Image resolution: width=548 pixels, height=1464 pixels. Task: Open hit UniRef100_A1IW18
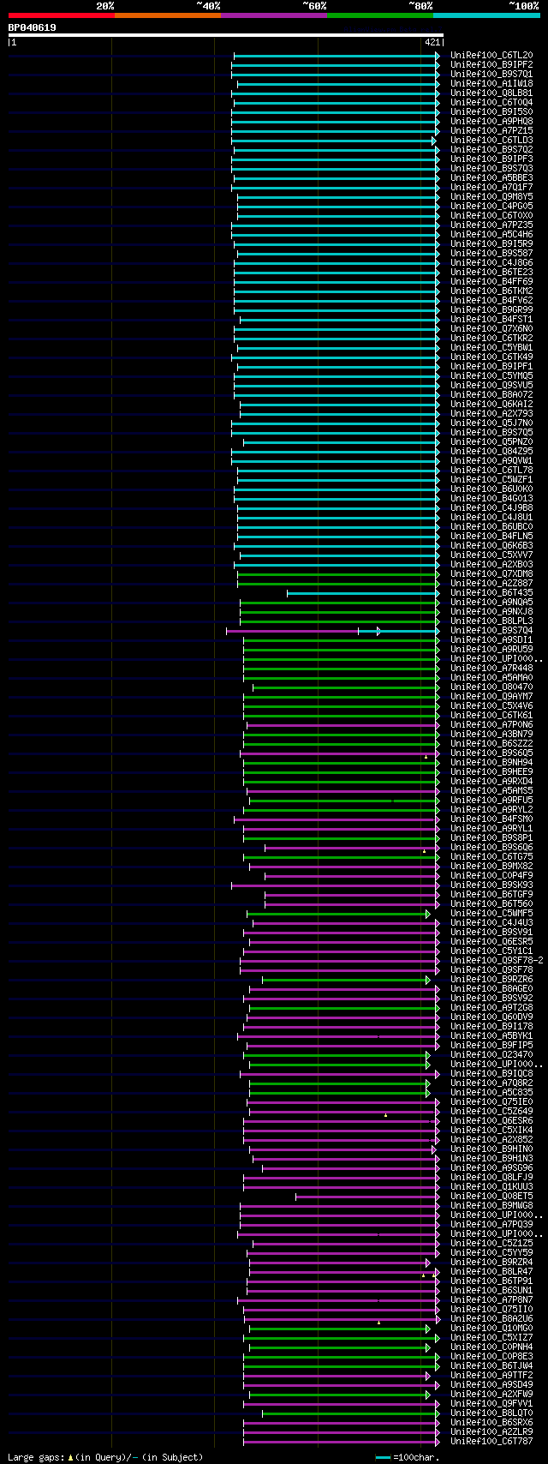pyautogui.click(x=491, y=84)
